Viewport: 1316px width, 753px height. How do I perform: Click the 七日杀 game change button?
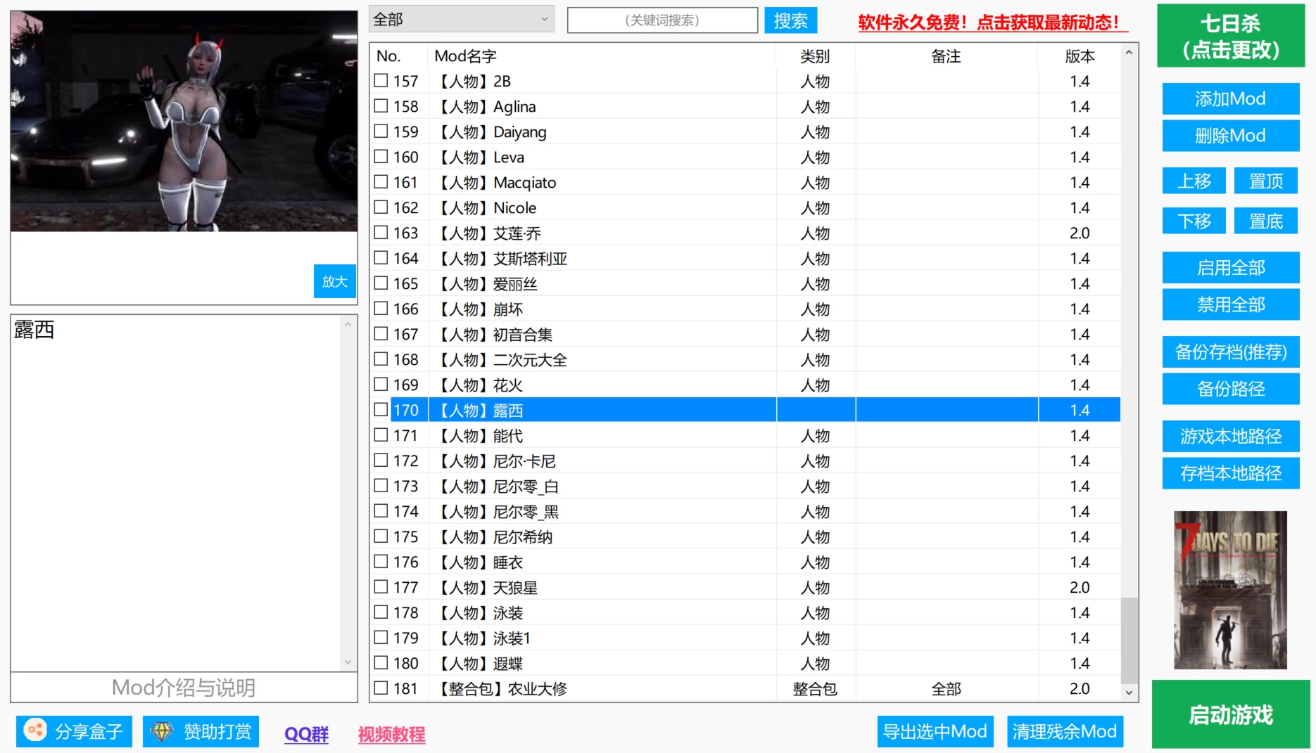coord(1231,36)
